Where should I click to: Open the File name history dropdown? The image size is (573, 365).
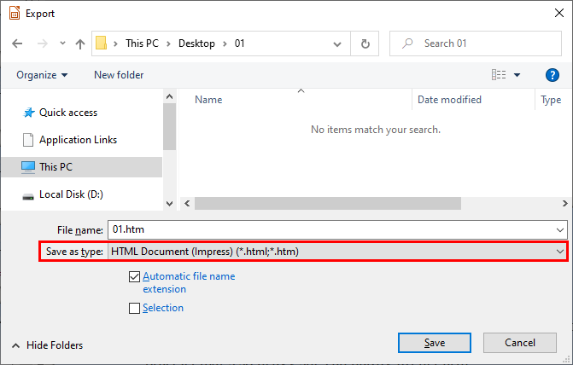pos(559,229)
